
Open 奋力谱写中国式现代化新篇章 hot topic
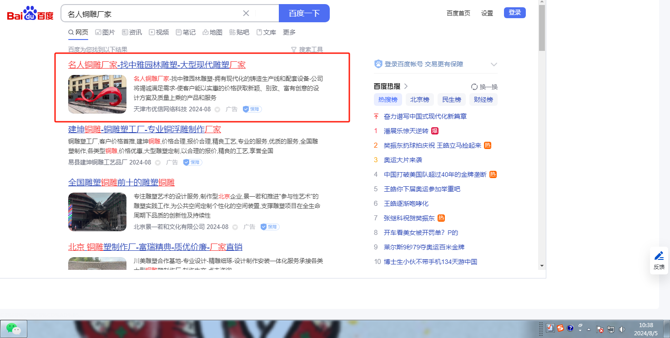click(425, 116)
